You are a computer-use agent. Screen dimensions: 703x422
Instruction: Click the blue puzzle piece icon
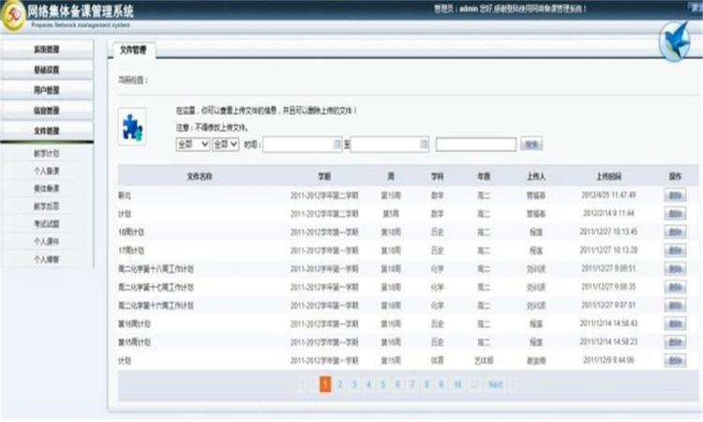tap(132, 127)
